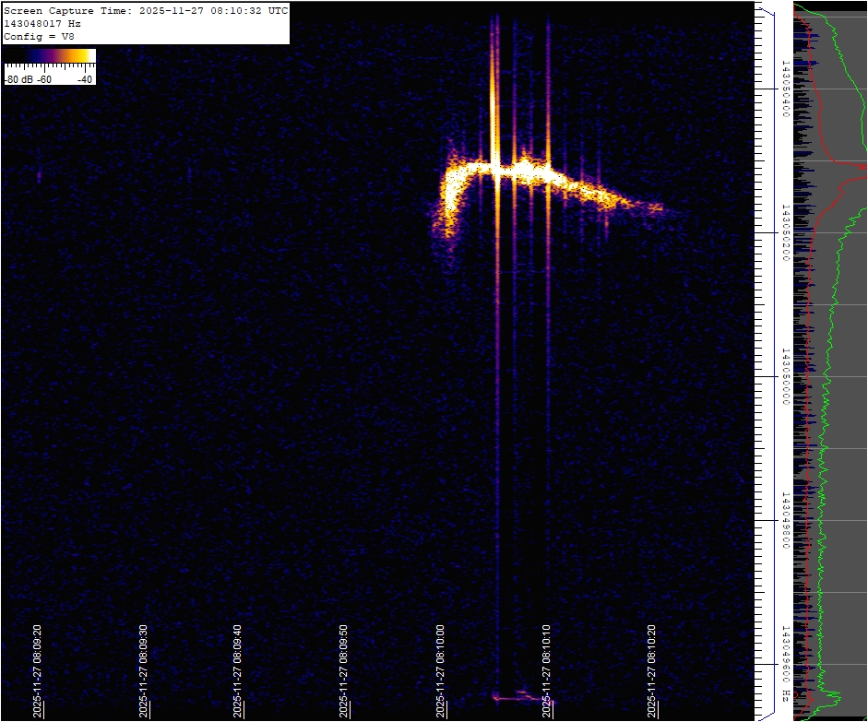Click the Config = V8 text
Image resolution: width=868 pixels, height=722 pixels.
point(38,36)
